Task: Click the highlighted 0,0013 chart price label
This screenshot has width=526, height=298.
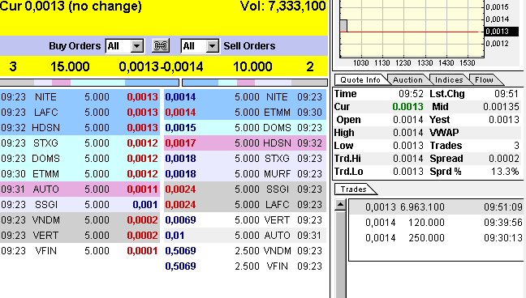Action: click(x=501, y=32)
